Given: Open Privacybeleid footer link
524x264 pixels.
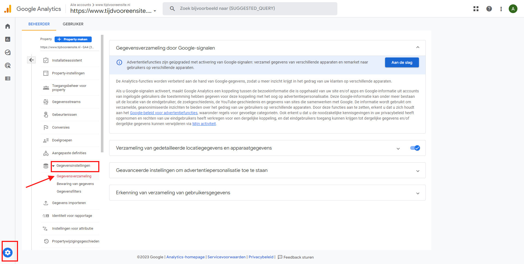Looking at the screenshot, I should coord(261,257).
